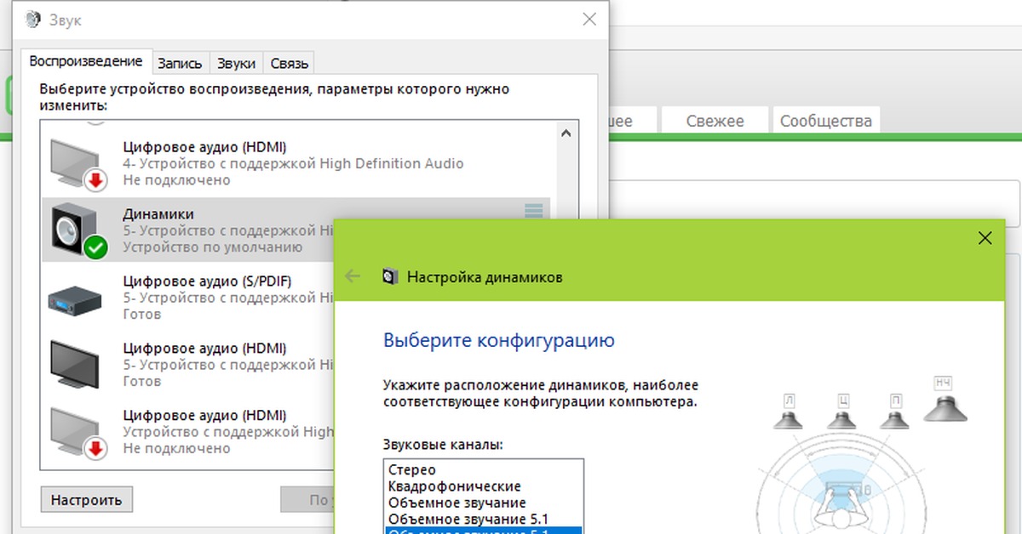Go back using wizard back arrow
The image size is (1022, 534).
coord(353,276)
